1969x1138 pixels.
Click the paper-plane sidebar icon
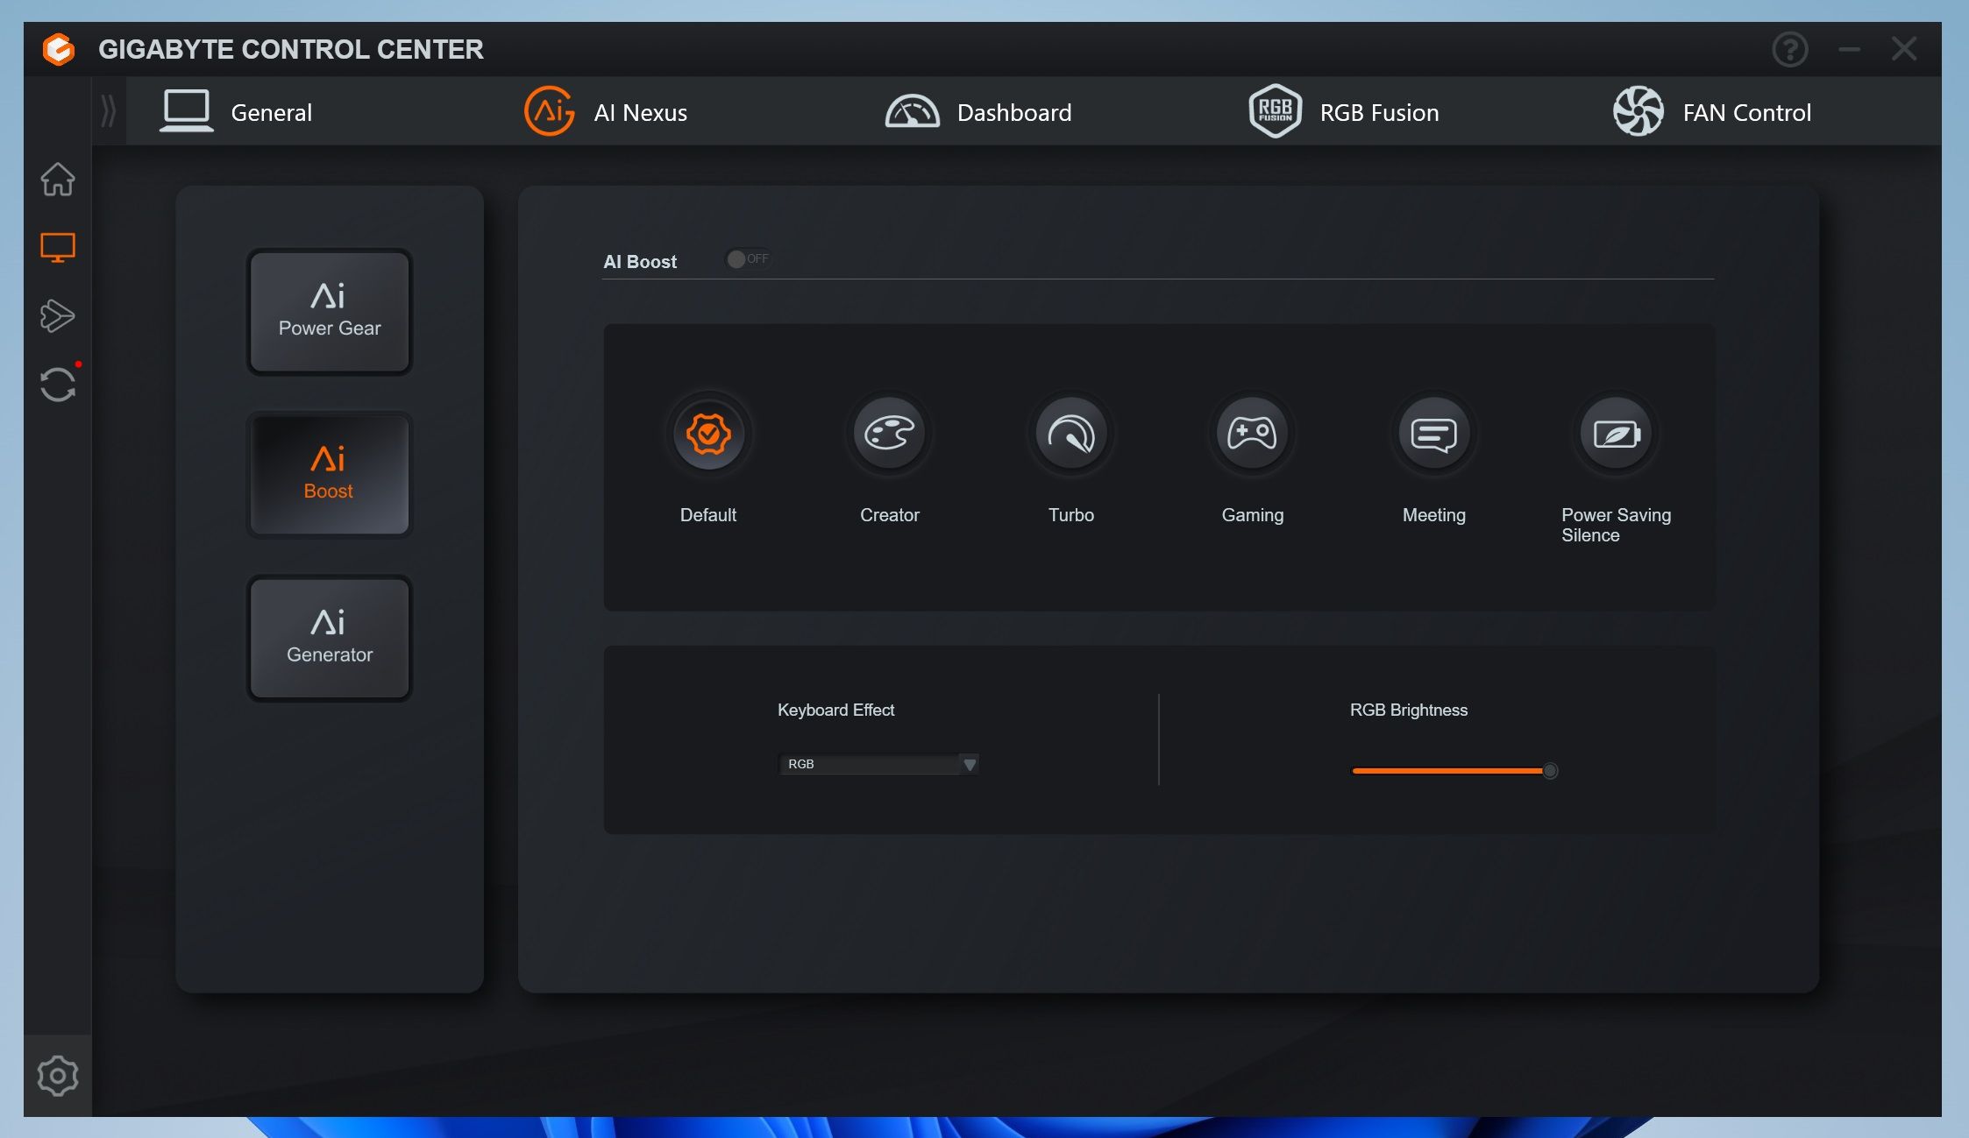[x=58, y=316]
